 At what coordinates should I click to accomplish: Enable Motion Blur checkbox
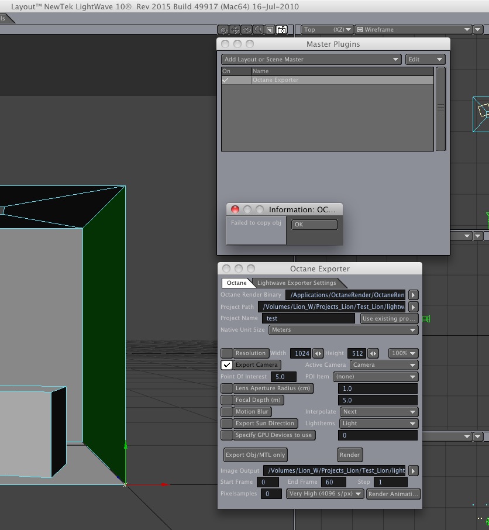(x=227, y=412)
